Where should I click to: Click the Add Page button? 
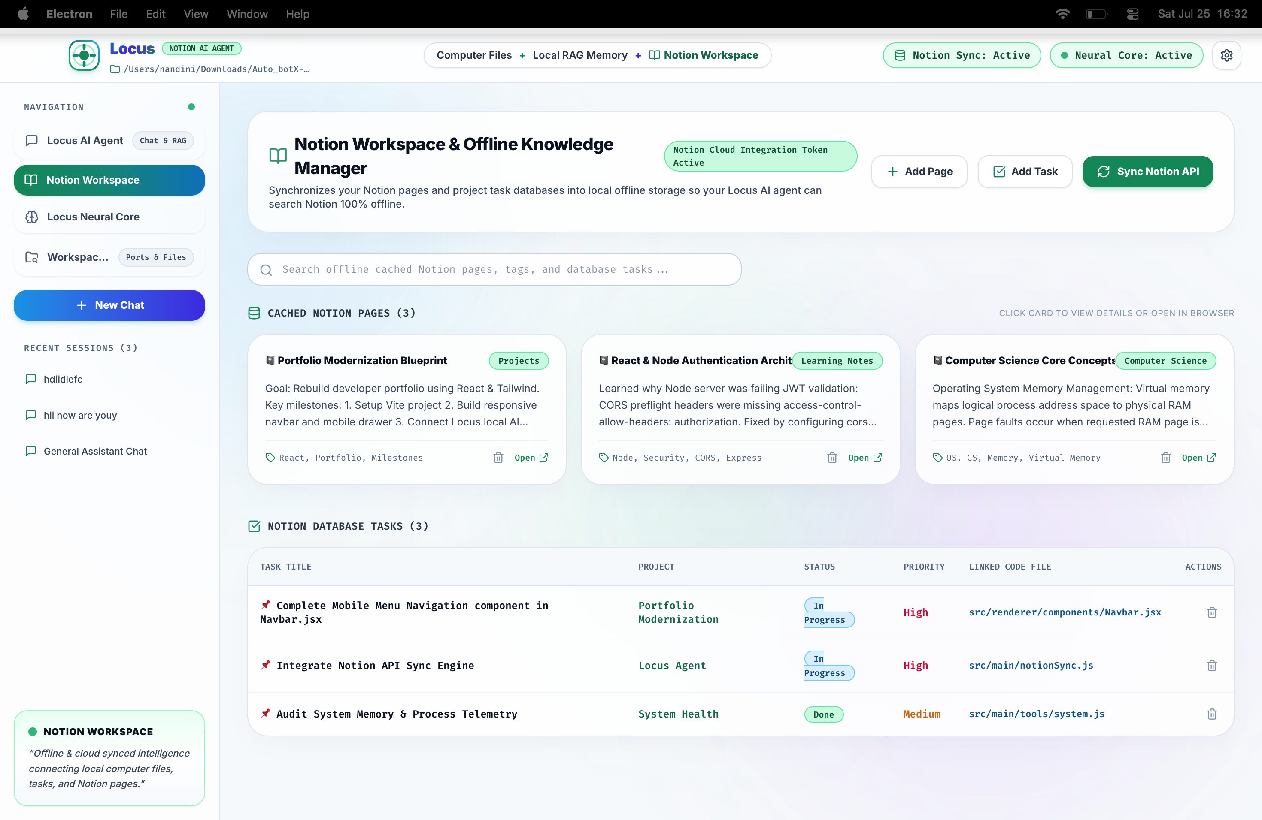pyautogui.click(x=919, y=171)
